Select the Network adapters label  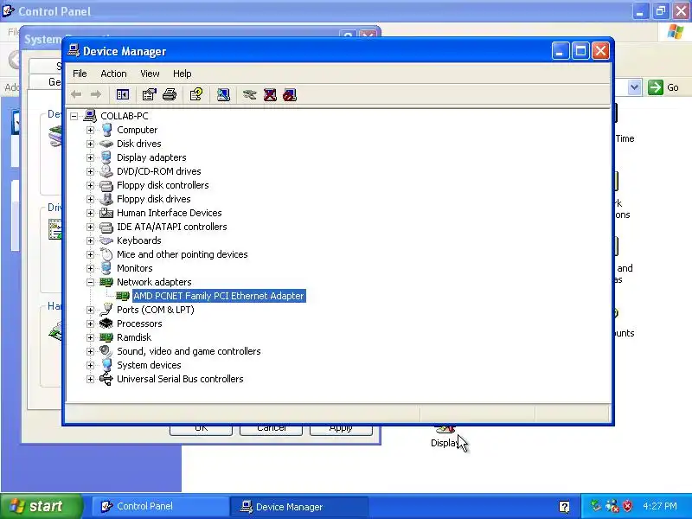tap(154, 282)
